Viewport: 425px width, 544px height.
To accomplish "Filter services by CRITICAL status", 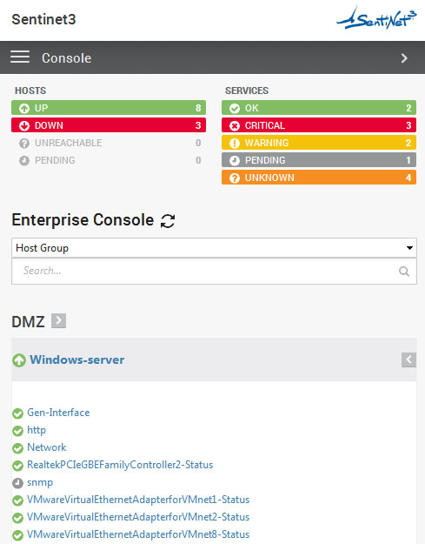I will pyautogui.click(x=319, y=124).
